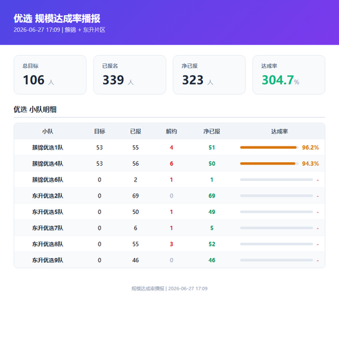This screenshot has width=339, height=344.
Task: Select the row name 东升优选5队
Action: 47,212
